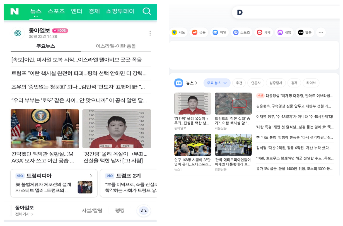Viewport: 343px width, 226px height.
Task: Open headline 유가 3% 급등, 환율 1400원
Action: [x=294, y=169]
